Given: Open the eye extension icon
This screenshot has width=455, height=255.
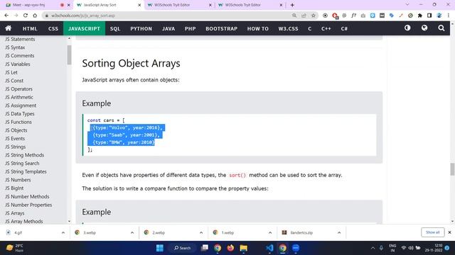Looking at the screenshot, I should coord(325,16).
